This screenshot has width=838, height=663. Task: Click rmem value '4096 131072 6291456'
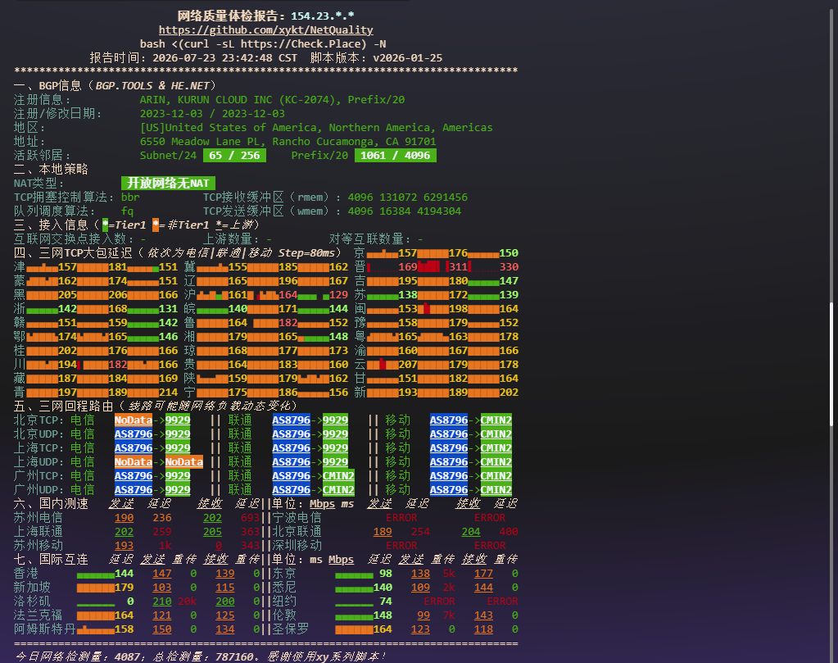pos(408,197)
